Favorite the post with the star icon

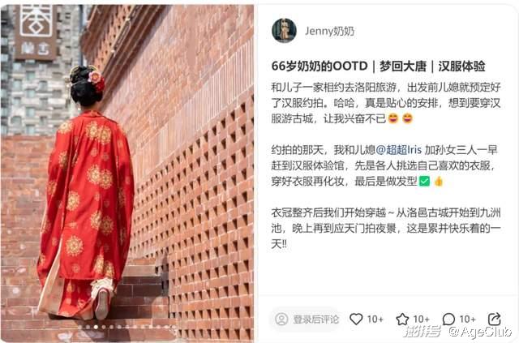402,319
